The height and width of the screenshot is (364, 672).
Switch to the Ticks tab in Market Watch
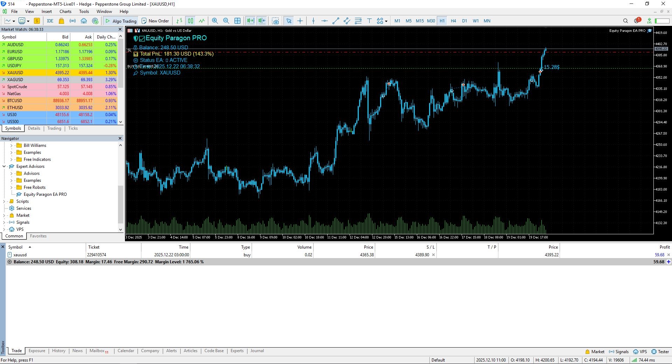point(73,128)
